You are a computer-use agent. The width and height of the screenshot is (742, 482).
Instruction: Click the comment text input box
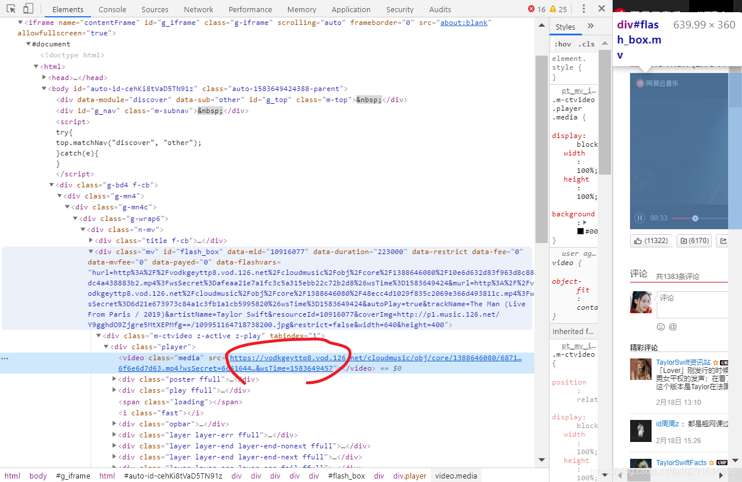coord(692,305)
